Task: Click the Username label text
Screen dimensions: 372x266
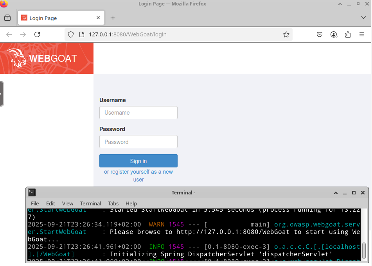Action: tap(112, 100)
